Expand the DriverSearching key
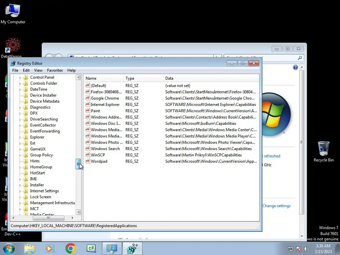The height and width of the screenshot is (255, 340). coord(20,120)
